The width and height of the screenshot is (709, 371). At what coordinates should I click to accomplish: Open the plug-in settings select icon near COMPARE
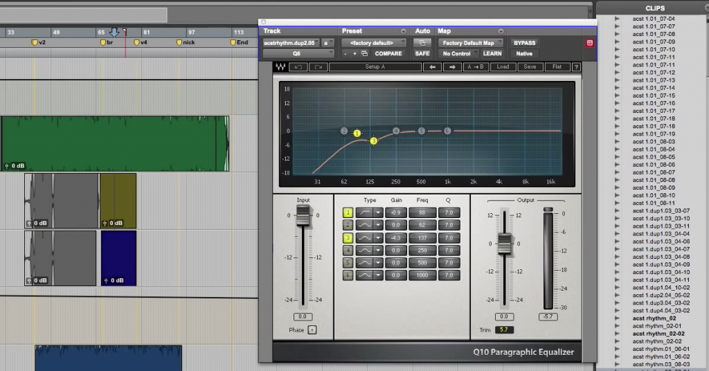(x=364, y=54)
